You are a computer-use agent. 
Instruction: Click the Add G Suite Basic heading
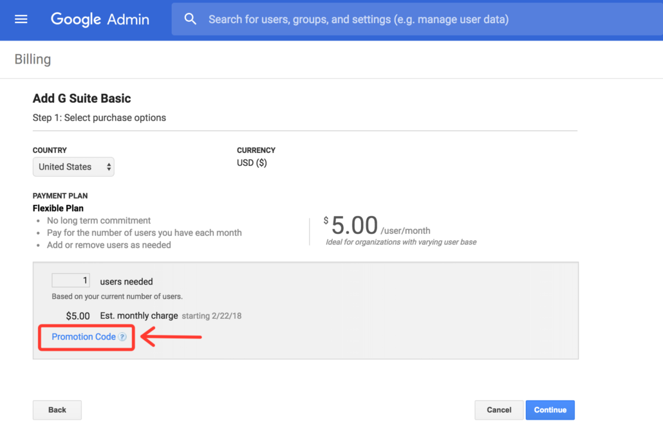[x=82, y=98]
